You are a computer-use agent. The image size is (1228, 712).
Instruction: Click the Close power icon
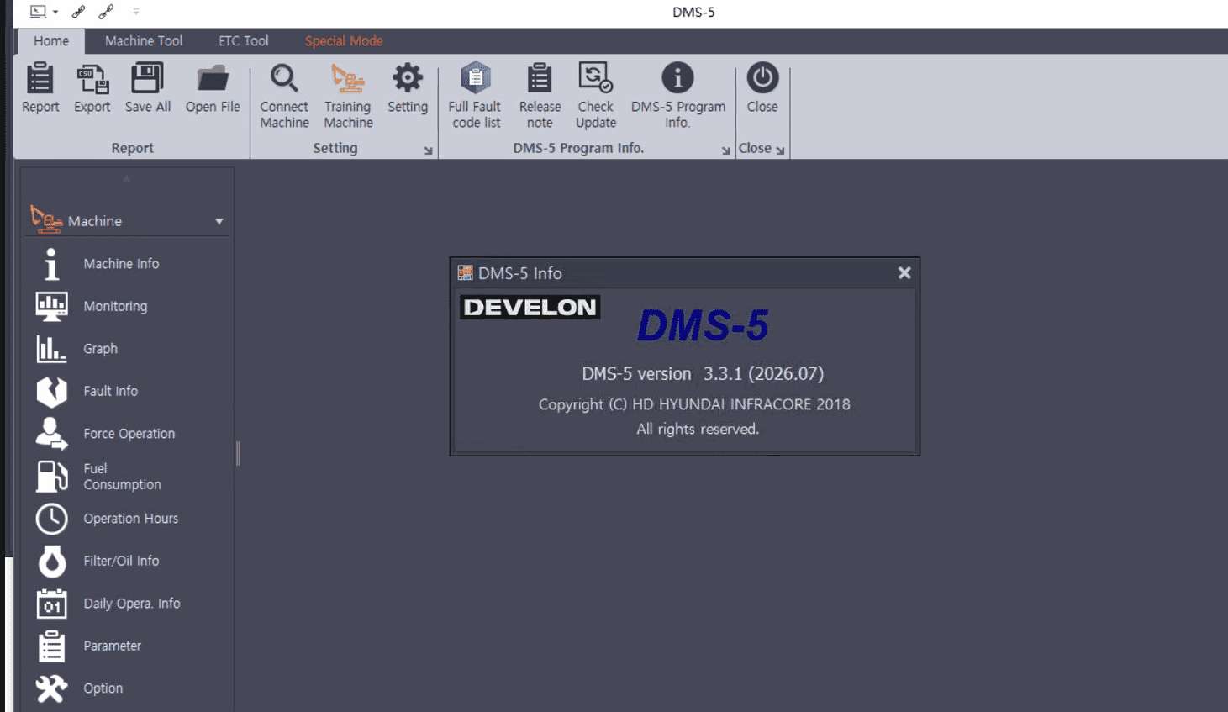[x=762, y=78]
